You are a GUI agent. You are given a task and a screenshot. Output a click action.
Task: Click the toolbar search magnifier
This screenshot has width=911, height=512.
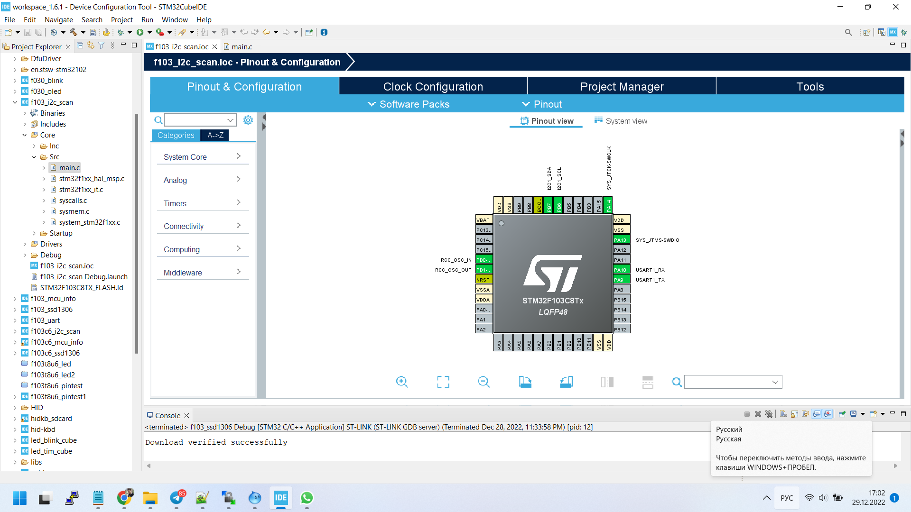tap(848, 32)
